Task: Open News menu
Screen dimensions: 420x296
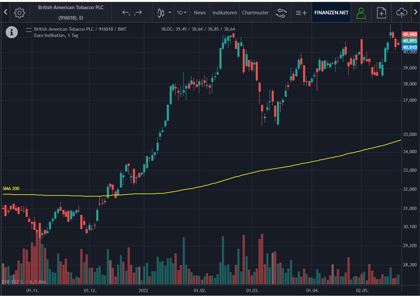Action: 200,13
